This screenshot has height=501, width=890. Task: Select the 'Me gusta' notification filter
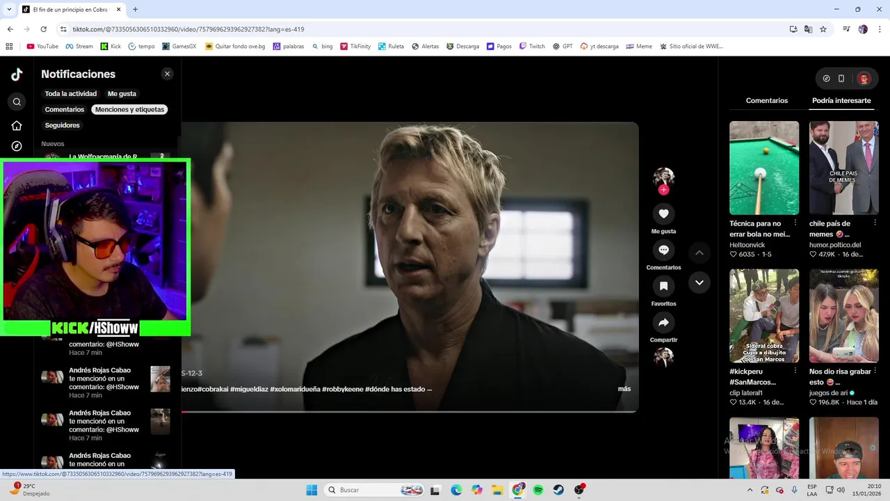pos(122,93)
